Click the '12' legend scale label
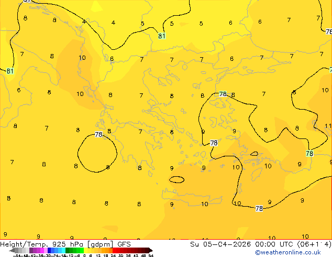This screenshot has width=332, height=257. (x=98, y=255)
